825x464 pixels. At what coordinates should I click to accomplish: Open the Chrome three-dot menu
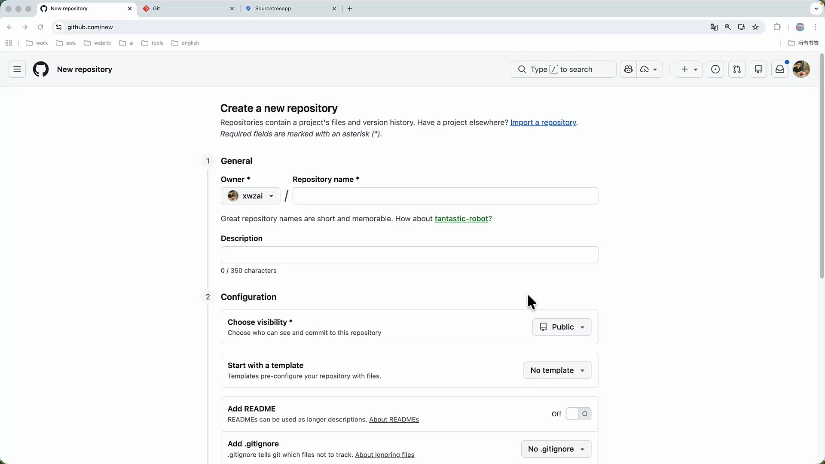click(816, 27)
